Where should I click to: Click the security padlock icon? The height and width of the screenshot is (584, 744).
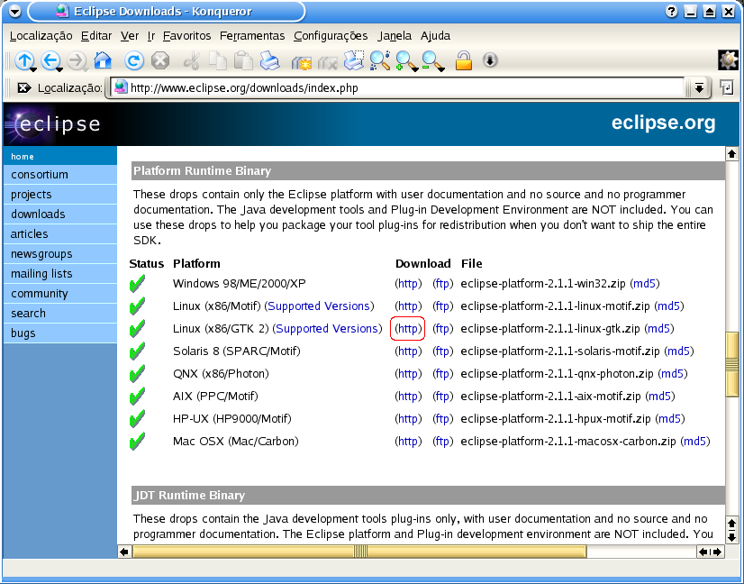click(463, 60)
